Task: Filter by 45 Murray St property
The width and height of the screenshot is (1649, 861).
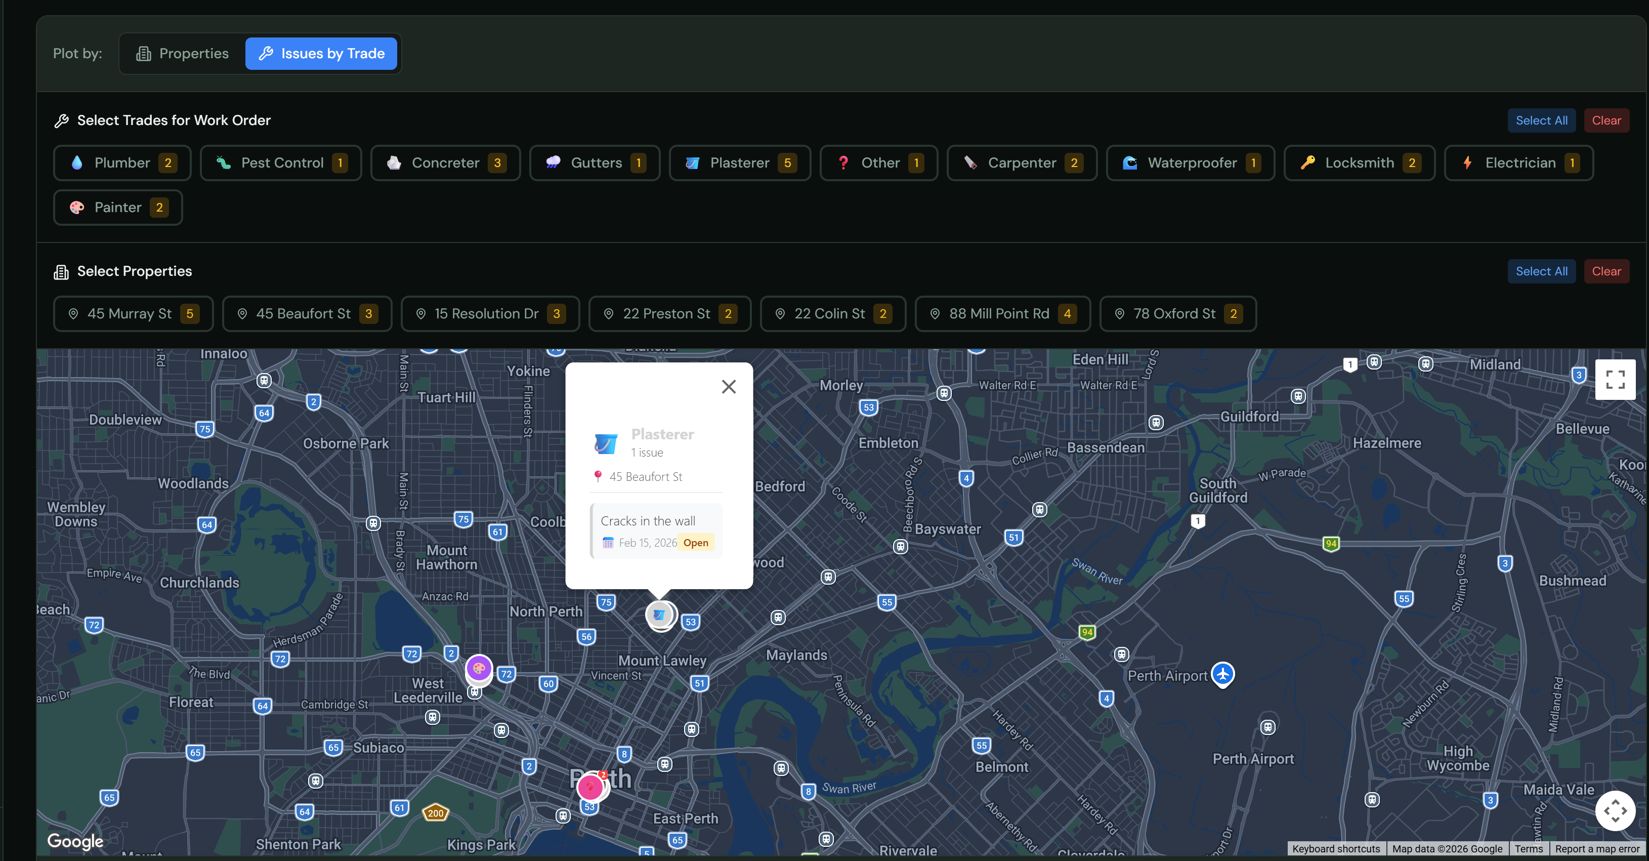Action: click(x=133, y=314)
